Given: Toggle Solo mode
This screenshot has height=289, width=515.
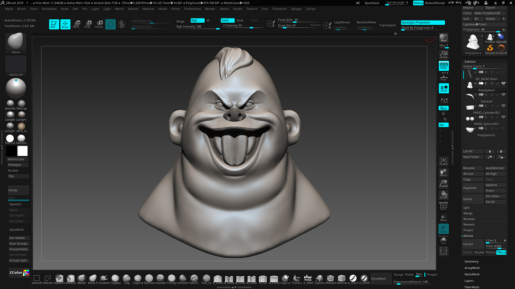Looking at the screenshot, I should (x=444, y=240).
